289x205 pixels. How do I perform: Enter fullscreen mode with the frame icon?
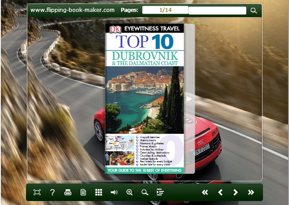point(37,192)
